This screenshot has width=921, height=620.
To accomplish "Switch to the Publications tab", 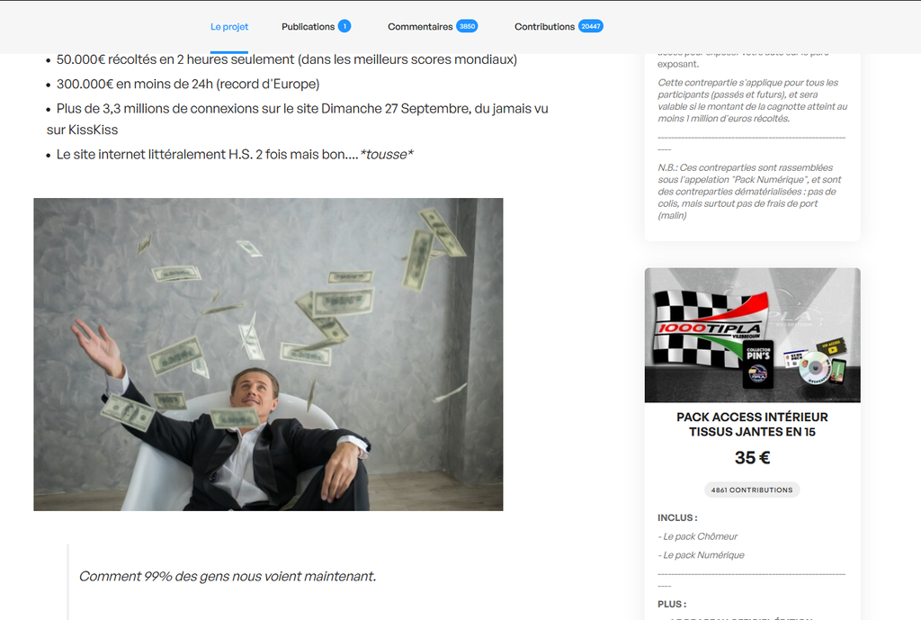I will click(308, 26).
